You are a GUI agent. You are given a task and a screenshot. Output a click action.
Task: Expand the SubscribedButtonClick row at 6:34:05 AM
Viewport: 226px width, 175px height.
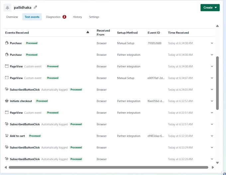212,89
